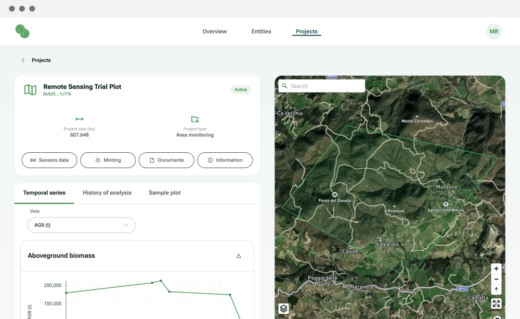Focus the map Search field
The height and width of the screenshot is (319, 520).
coord(325,86)
